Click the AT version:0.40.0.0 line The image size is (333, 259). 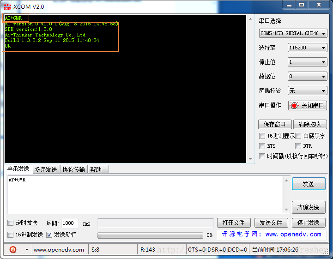(x=61, y=24)
